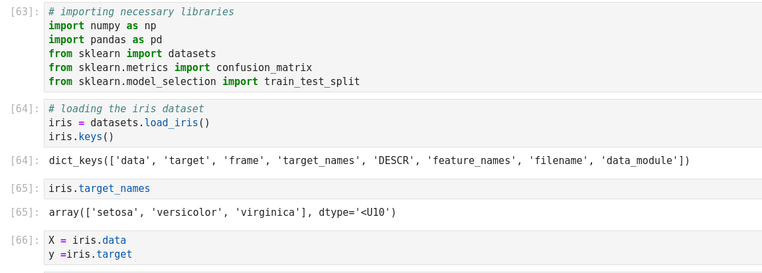Click the [64] output prompt beside dict_keys

pyautogui.click(x=25, y=161)
